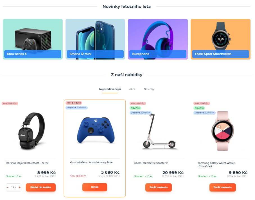Click Zvolit variantu for Xiaomi scooter

tap(159, 187)
